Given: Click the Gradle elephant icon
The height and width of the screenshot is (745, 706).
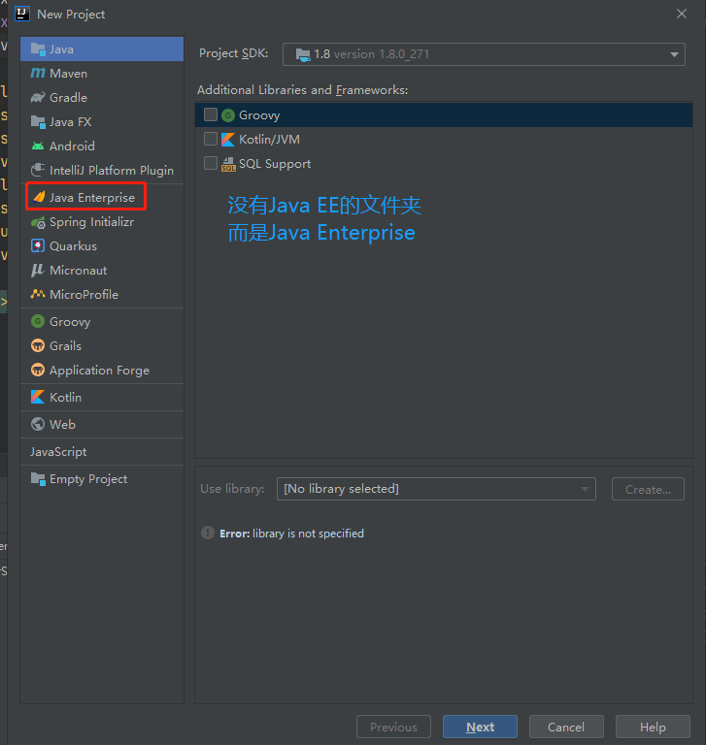Looking at the screenshot, I should (x=38, y=97).
